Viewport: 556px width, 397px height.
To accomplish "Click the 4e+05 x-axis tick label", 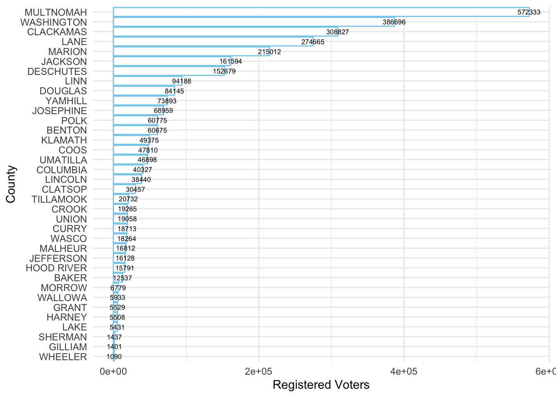I will (x=404, y=371).
